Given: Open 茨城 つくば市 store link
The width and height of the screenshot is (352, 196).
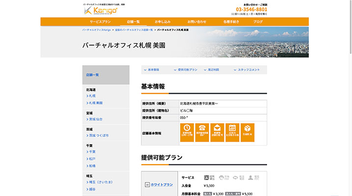Looking at the screenshot, I should [x=98, y=136].
